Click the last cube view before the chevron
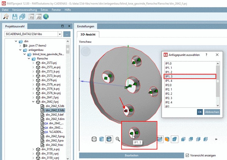This screenshot has width=227, height=160. (x=206, y=139)
